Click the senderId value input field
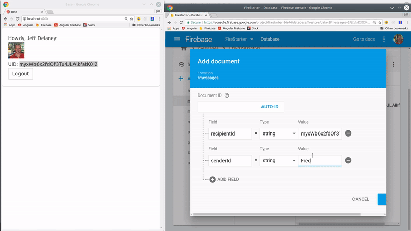 (320, 161)
